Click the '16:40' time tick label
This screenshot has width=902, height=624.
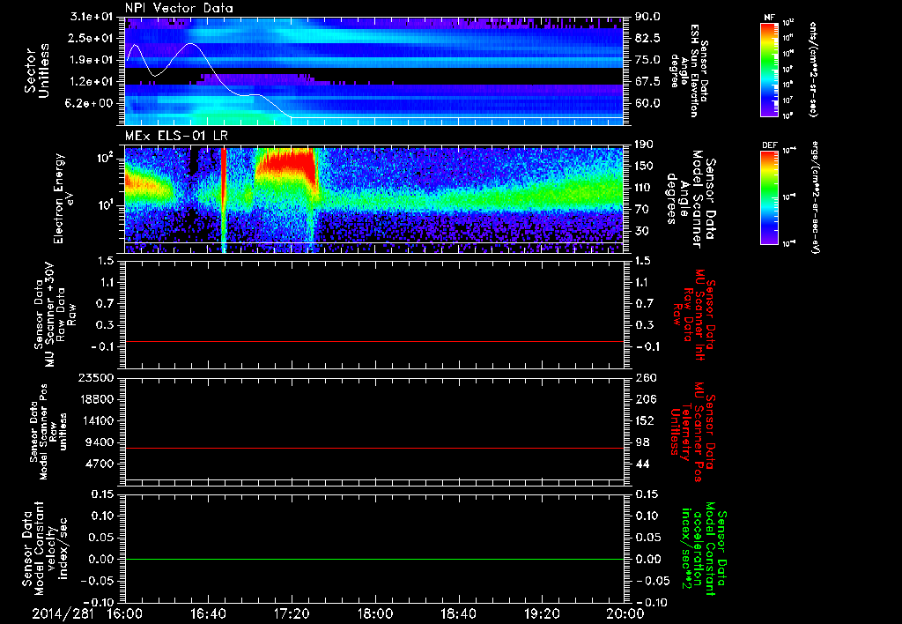click(208, 613)
